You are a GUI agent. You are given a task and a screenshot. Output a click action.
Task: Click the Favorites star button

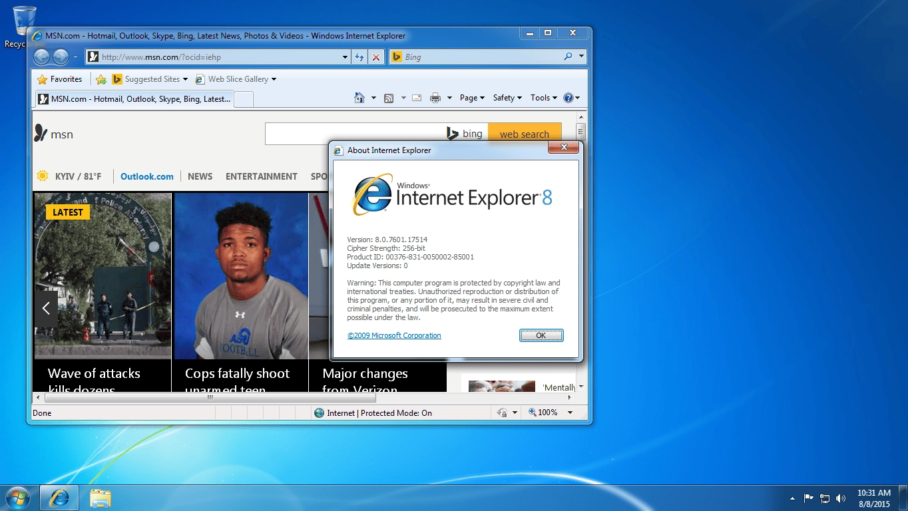pyautogui.click(x=60, y=79)
